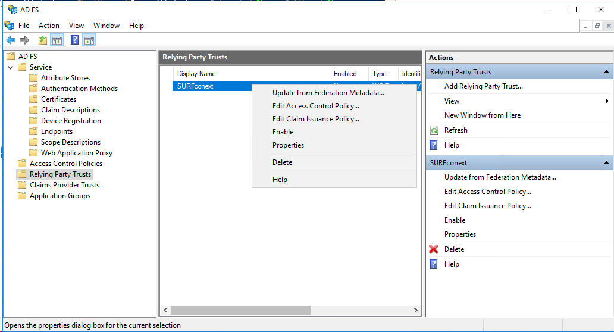The width and height of the screenshot is (614, 332).
Task: Click the forward arrow toolbar icon
Action: click(x=24, y=40)
